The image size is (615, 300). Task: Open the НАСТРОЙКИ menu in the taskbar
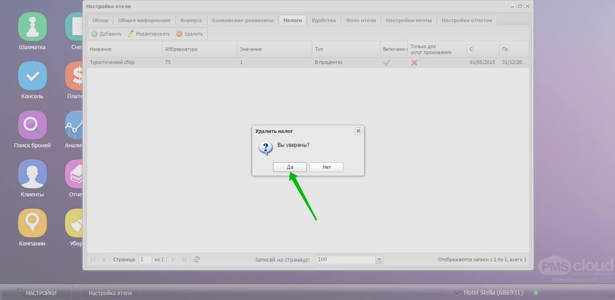36,293
